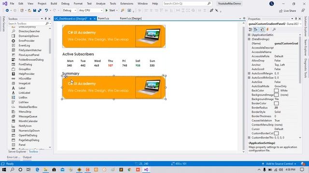Pin the Toolbox panel
This screenshot has height=173, width=309.
tap(45, 19)
